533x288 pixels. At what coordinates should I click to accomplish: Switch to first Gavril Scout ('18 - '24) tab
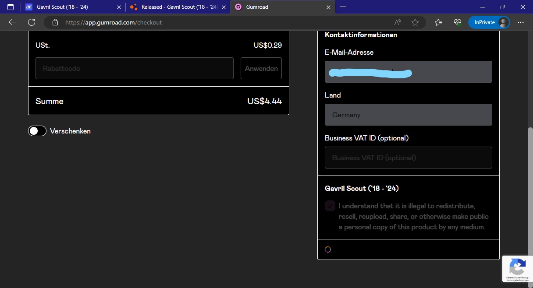[x=73, y=7]
